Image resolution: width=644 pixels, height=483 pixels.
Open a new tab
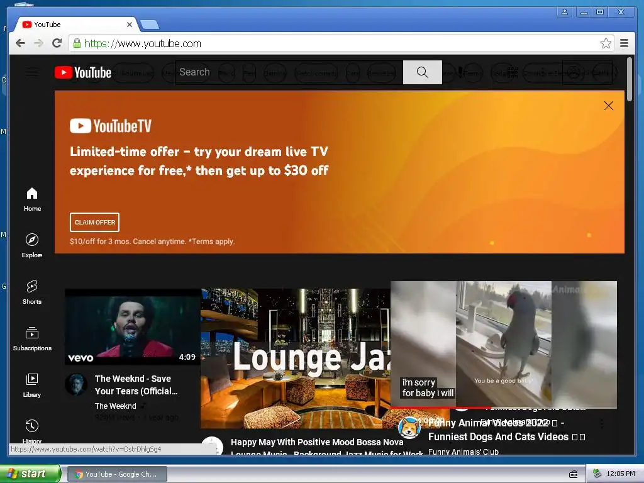click(150, 25)
